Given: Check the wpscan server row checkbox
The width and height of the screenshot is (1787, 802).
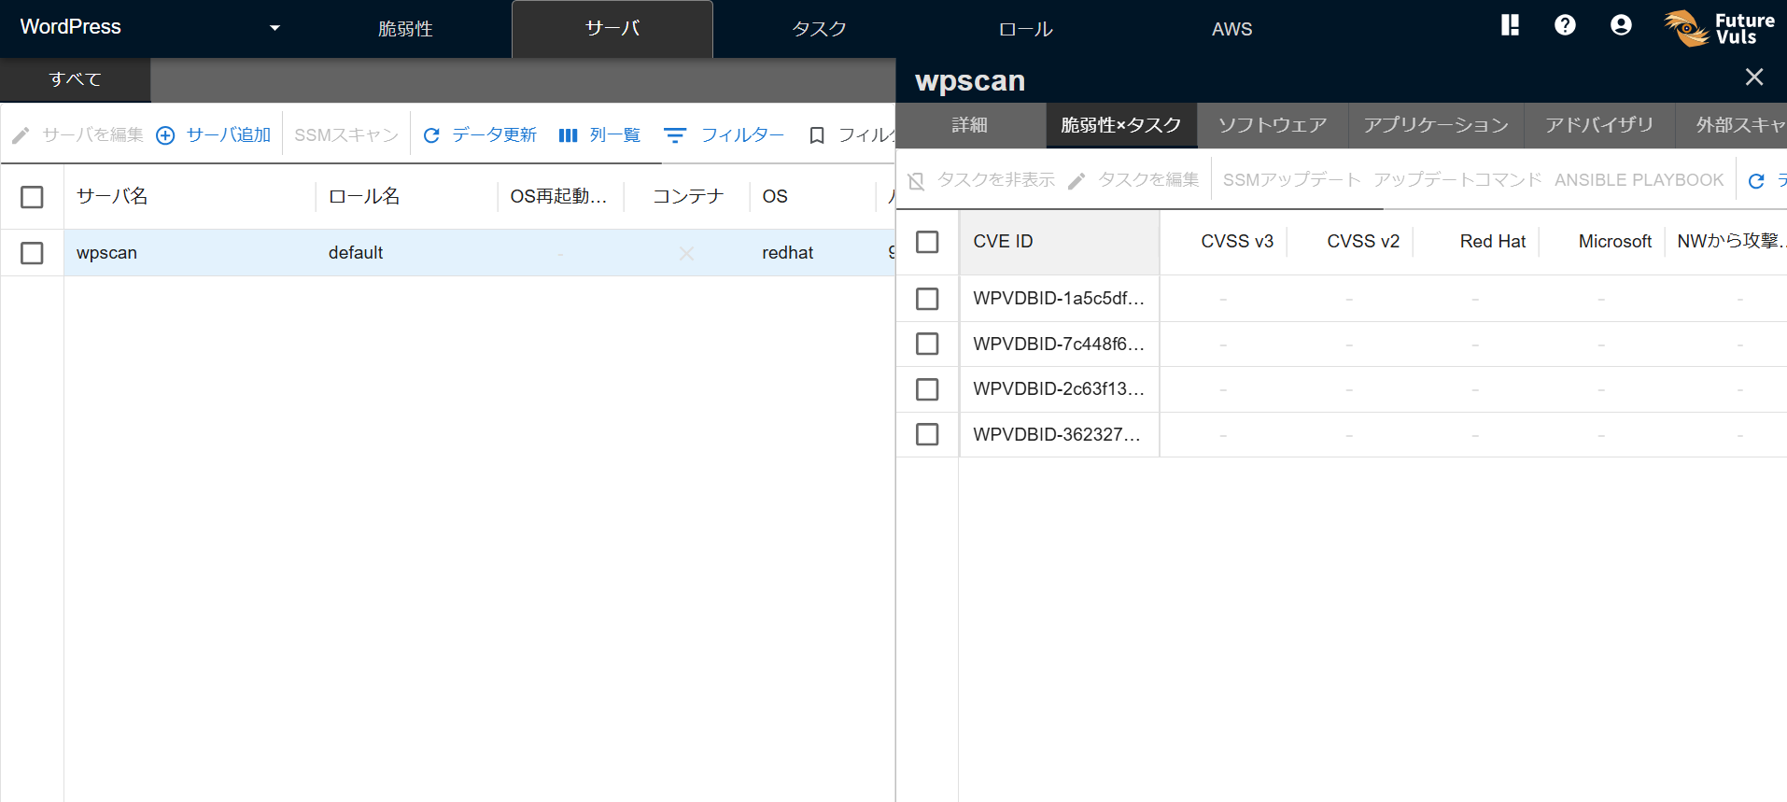Looking at the screenshot, I should click(32, 253).
